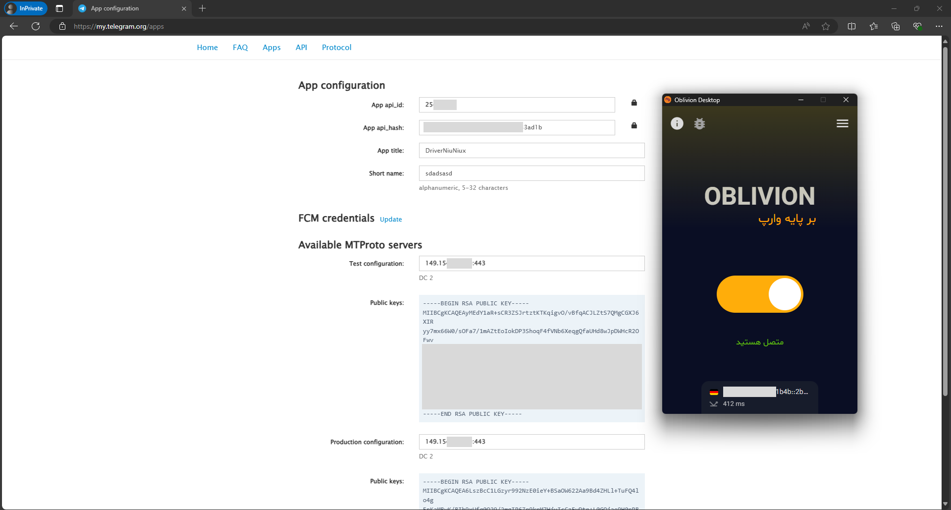This screenshot has height=510, width=951.
Task: Click the OBLIVION logo title
Action: tap(759, 196)
